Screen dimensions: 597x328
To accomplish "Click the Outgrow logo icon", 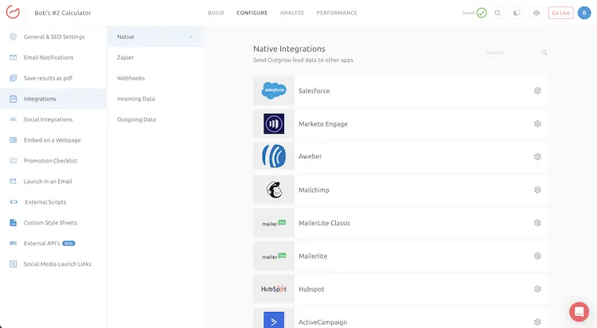I will click(13, 12).
